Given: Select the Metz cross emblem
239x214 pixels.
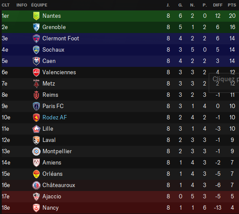Looking at the screenshot, I should coord(36,84).
